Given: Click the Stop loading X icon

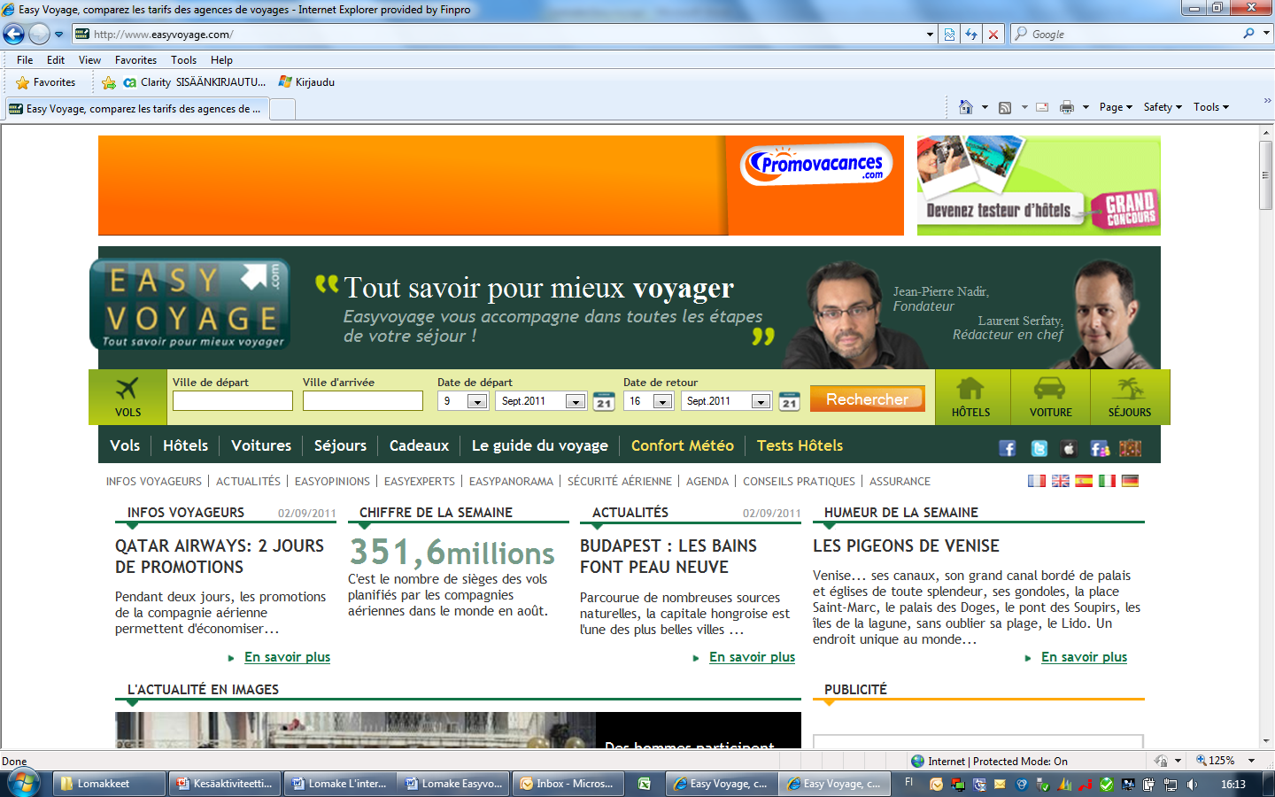Looking at the screenshot, I should tap(993, 34).
